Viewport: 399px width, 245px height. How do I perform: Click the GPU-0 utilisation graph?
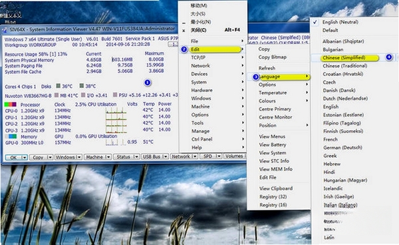point(116,142)
